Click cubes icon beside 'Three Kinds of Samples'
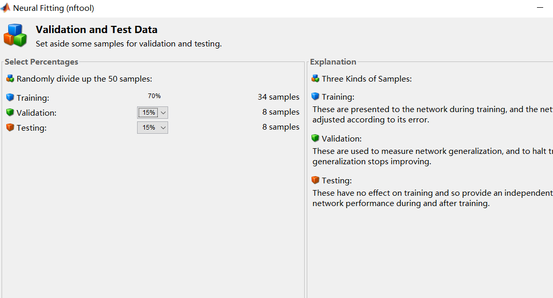 pyautogui.click(x=315, y=79)
